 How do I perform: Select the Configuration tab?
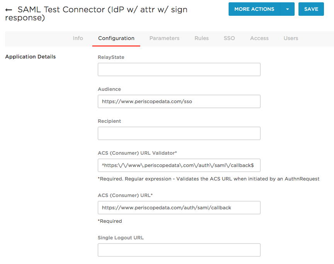(x=116, y=38)
